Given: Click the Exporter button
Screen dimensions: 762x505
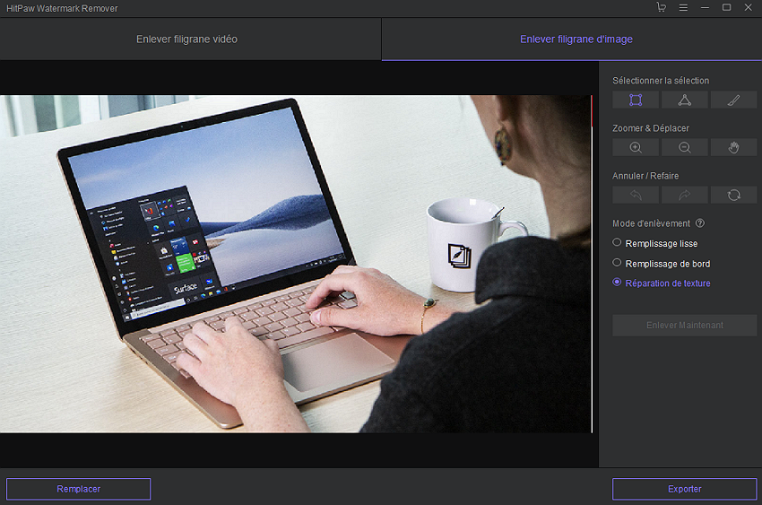Looking at the screenshot, I should point(684,489).
